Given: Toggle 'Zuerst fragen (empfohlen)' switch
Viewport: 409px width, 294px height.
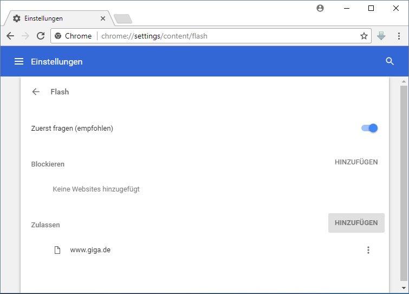Looking at the screenshot, I should 369,128.
